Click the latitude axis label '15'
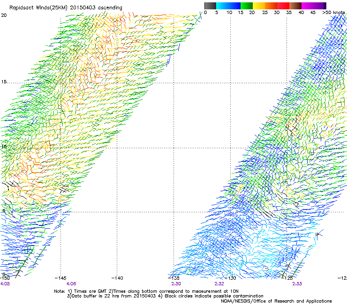 pos(4,82)
